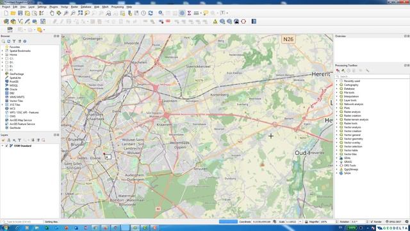Screen dimensions: 410x231
Task: Click the Python console icon in third toolbar row
Action: tap(10, 30)
